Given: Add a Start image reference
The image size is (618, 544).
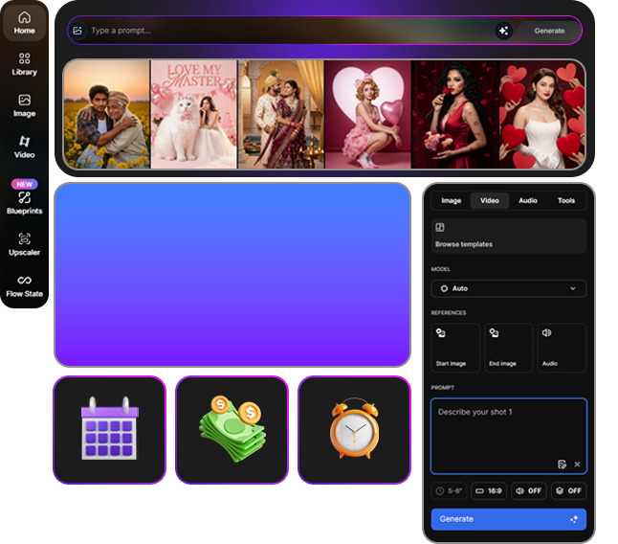Looking at the screenshot, I should [455, 347].
